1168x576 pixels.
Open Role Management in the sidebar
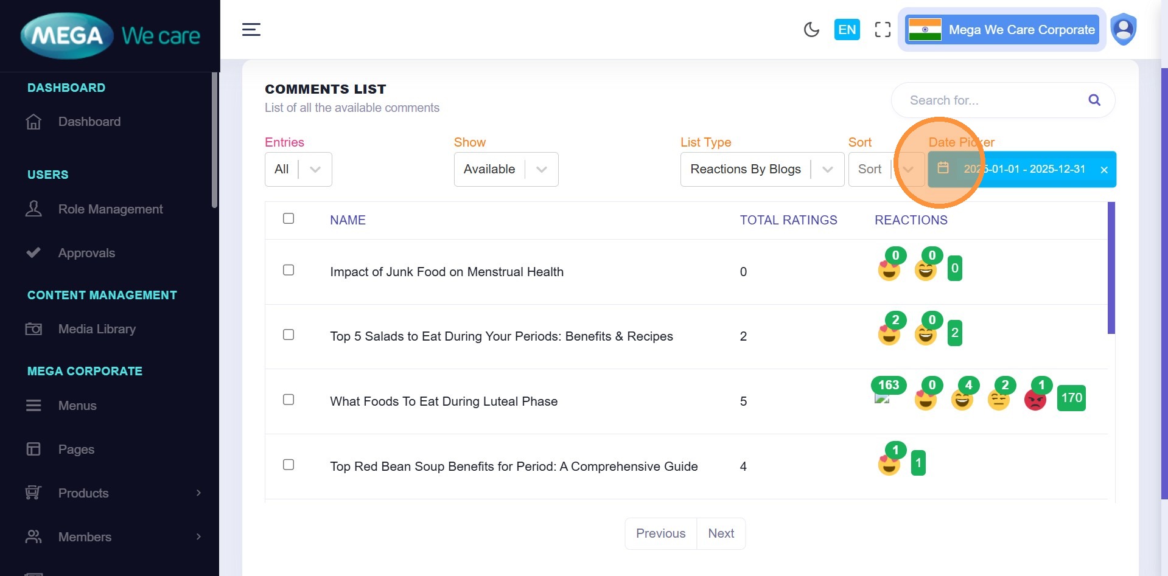[110, 209]
